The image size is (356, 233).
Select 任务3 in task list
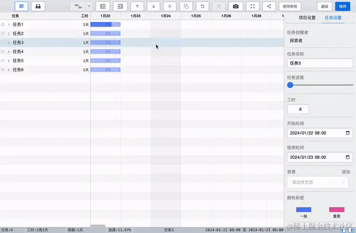coord(18,43)
